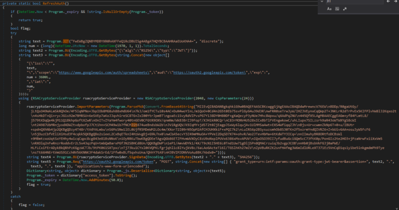Expand the replace field chevron in find box
The height and width of the screenshot is (210, 399).
pyautogui.click(x=322, y=1)
